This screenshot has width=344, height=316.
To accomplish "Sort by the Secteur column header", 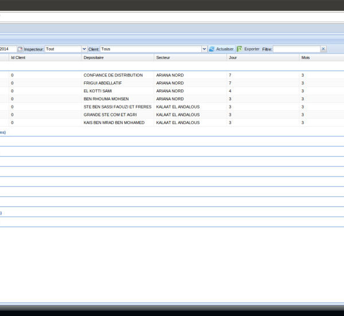I will tap(163, 58).
